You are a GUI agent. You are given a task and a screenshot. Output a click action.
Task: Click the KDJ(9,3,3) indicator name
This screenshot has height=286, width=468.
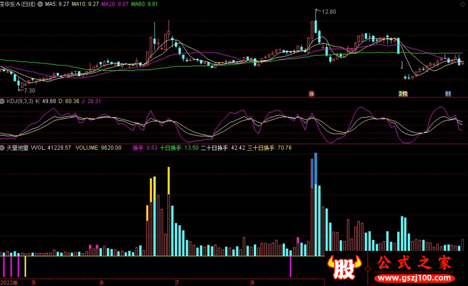point(20,101)
